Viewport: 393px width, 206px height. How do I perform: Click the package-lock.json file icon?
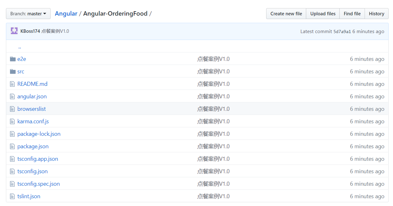[x=12, y=134]
